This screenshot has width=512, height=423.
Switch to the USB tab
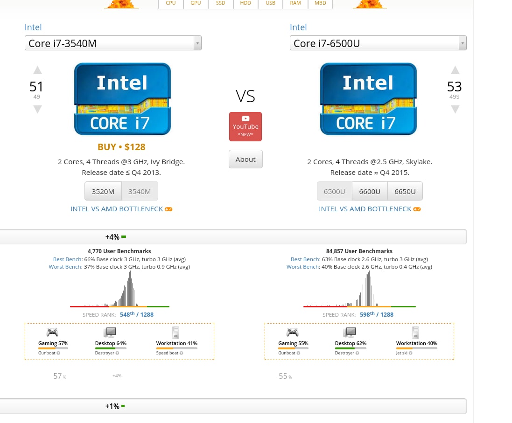pyautogui.click(x=270, y=3)
